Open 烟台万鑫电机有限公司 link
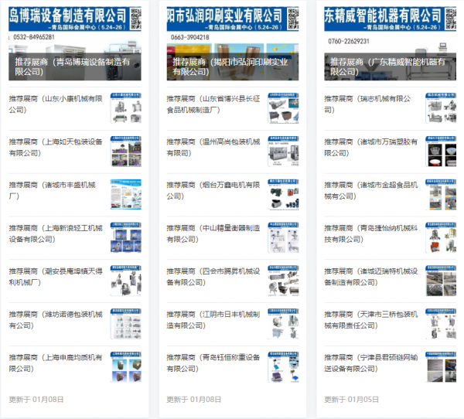 213,191
